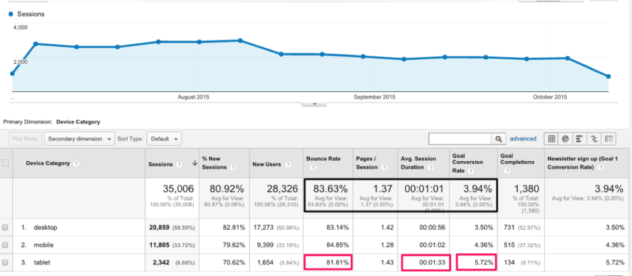Switch to the Data table view icon
This screenshot has width=632, height=276.
click(551, 139)
